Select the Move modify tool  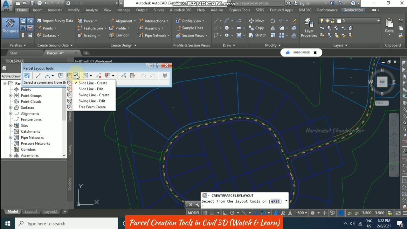pos(257,21)
